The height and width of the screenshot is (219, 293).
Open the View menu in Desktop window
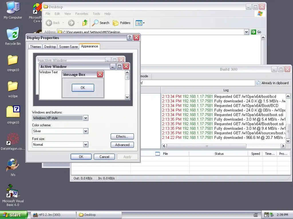(68, 14)
